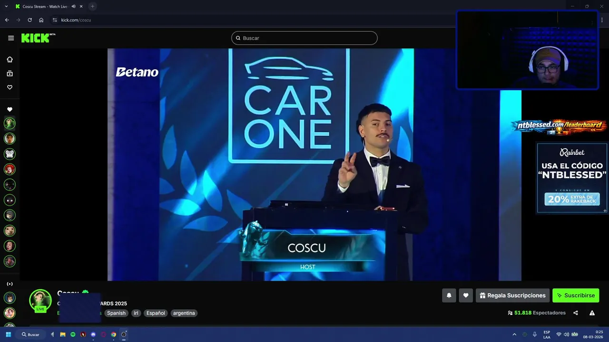Click taskbar Buscar search box

click(x=31, y=334)
